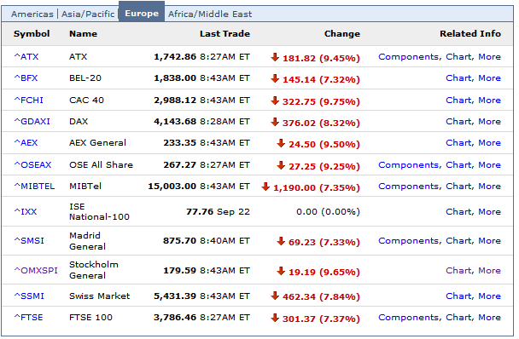Open the ^OSEAX symbol link
Screen dimensions: 519x339
(x=32, y=165)
